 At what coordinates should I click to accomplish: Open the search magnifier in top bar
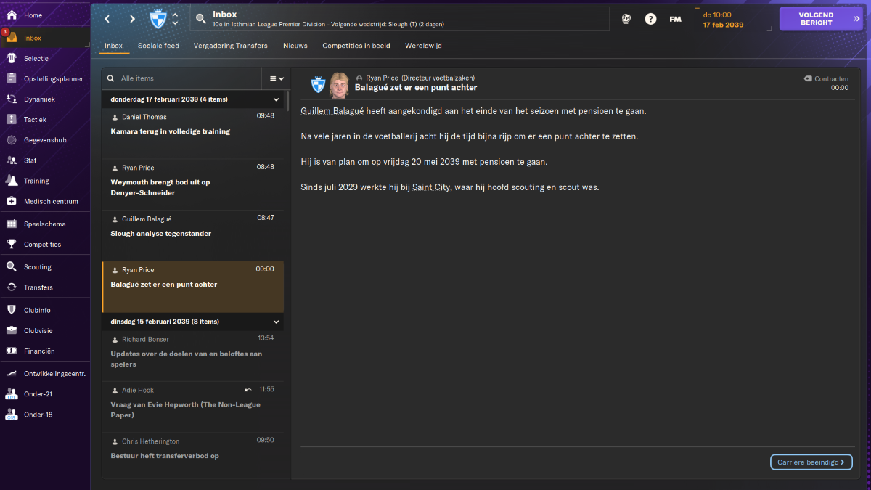point(201,19)
